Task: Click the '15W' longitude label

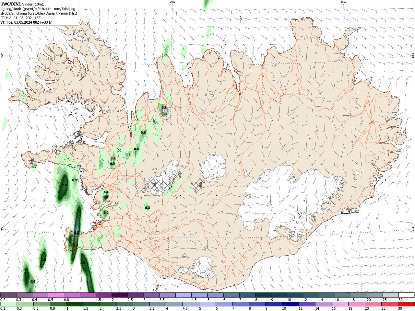Action: coord(343,2)
